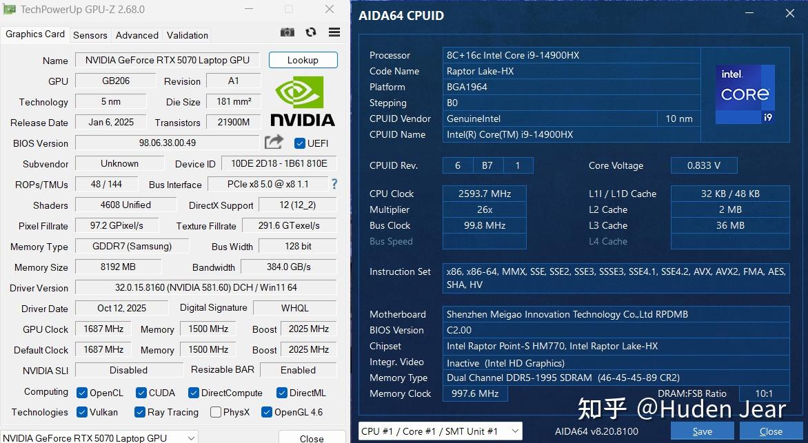Click the Shaders value 4608 Unified
The height and width of the screenshot is (443, 808).
[125, 205]
